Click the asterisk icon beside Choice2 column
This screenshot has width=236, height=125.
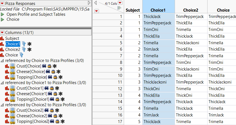29,50
